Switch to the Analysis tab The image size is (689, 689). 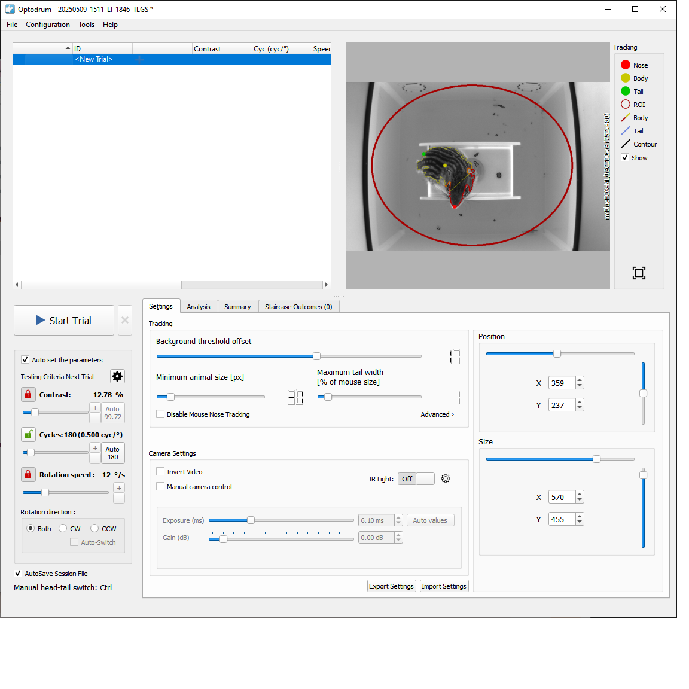click(x=199, y=307)
